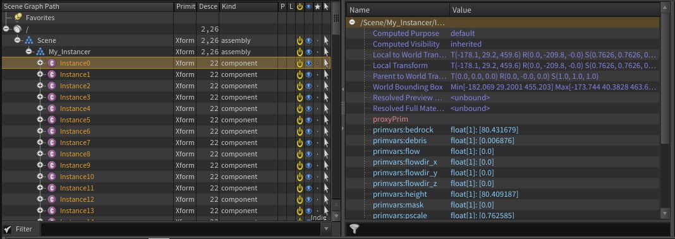Image resolution: width=675 pixels, height=239 pixels.
Task: Click the component icon beside Instance5
Action: coord(52,120)
